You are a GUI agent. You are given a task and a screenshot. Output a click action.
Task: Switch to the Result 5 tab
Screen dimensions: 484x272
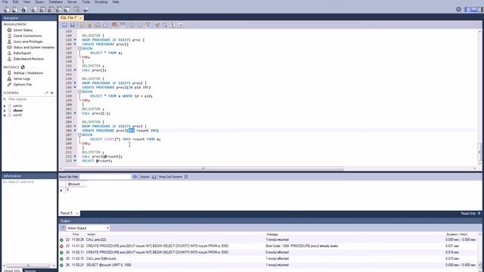[x=67, y=213]
